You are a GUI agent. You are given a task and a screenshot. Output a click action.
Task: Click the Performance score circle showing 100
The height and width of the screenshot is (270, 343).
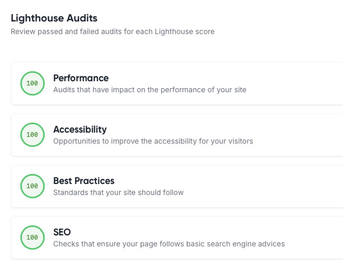pos(32,83)
